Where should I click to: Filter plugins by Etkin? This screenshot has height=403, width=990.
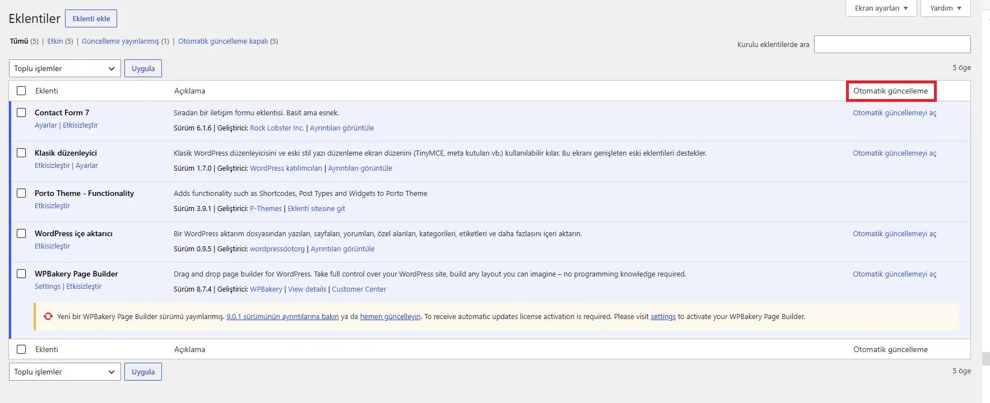(x=55, y=41)
